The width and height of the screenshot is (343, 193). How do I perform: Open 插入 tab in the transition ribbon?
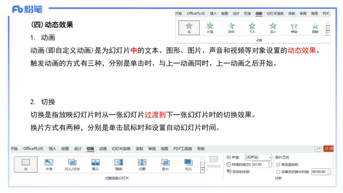pos(52,149)
